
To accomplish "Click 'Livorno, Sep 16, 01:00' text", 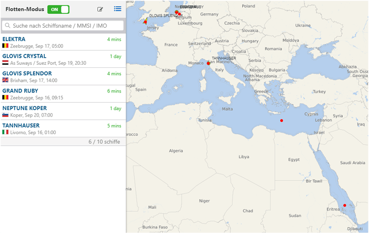I will coord(33,133).
